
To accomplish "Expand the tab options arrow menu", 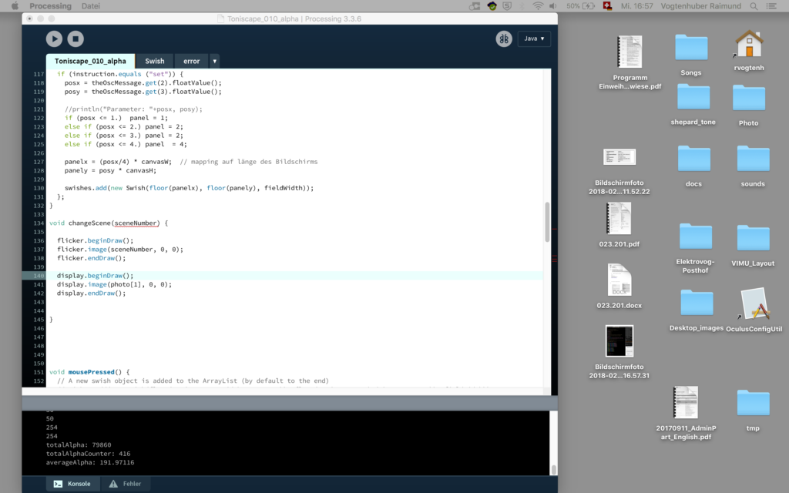I will tap(214, 61).
